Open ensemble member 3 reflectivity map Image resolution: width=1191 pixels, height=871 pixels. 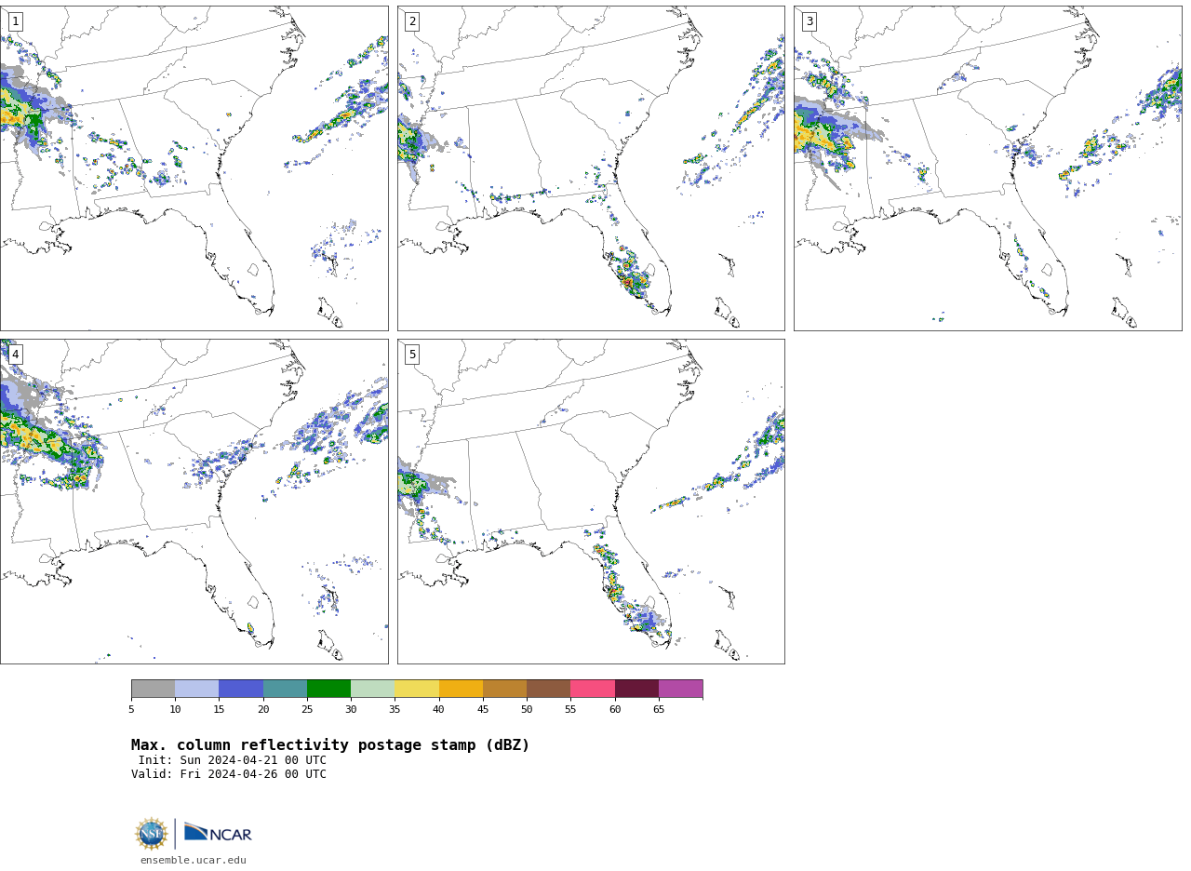[987, 168]
